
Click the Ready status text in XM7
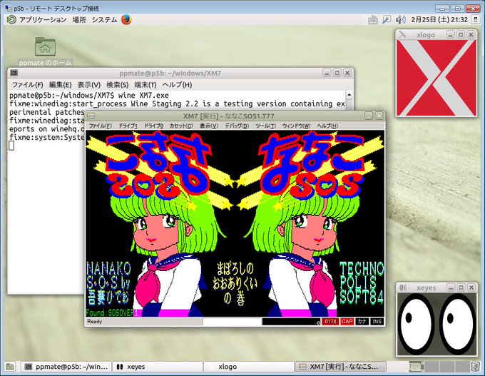pyautogui.click(x=95, y=322)
